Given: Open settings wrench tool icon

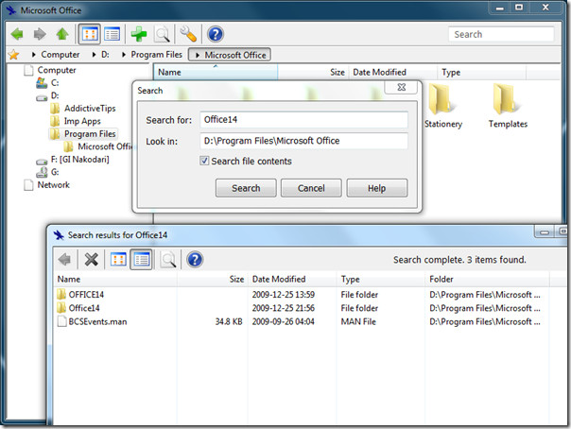Looking at the screenshot, I should pyautogui.click(x=188, y=34).
